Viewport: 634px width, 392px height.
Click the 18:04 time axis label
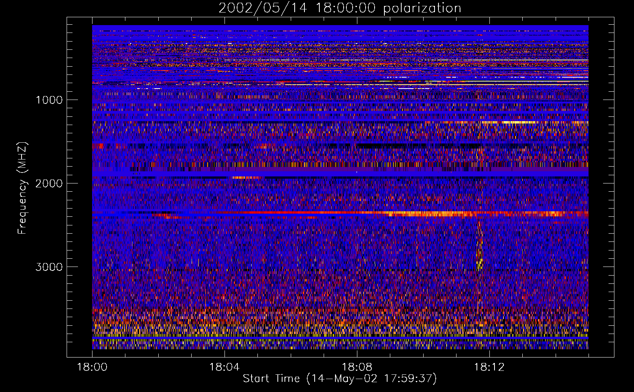tap(225, 367)
